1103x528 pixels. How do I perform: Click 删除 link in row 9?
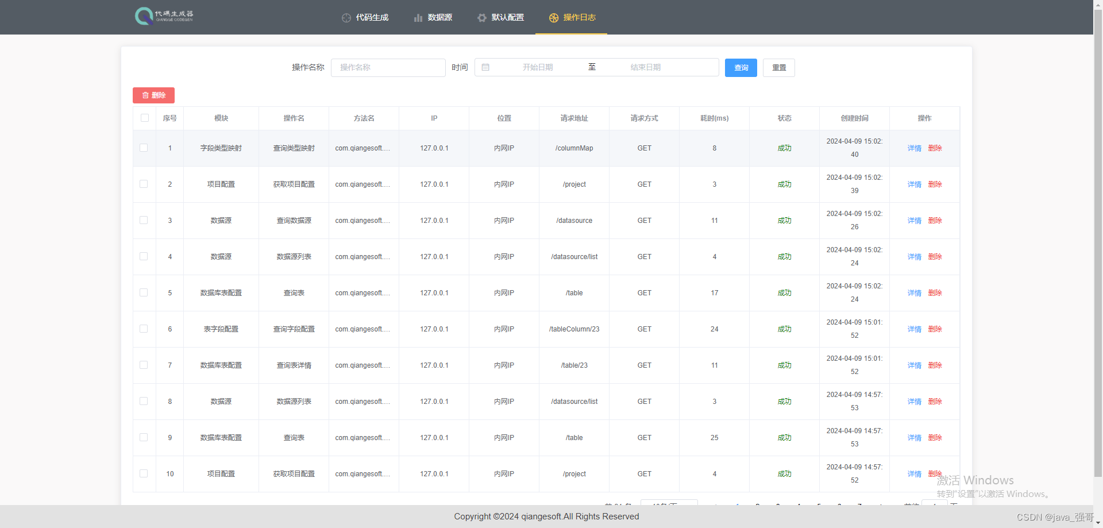tap(935, 438)
